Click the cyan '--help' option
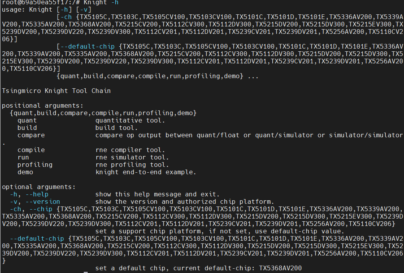 pyautogui.click(x=37, y=194)
